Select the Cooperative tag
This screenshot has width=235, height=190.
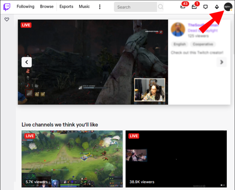203,44
